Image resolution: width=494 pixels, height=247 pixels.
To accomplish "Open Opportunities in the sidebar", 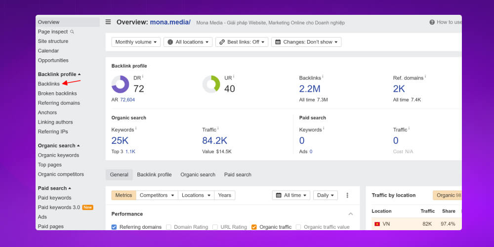I will tap(53, 60).
